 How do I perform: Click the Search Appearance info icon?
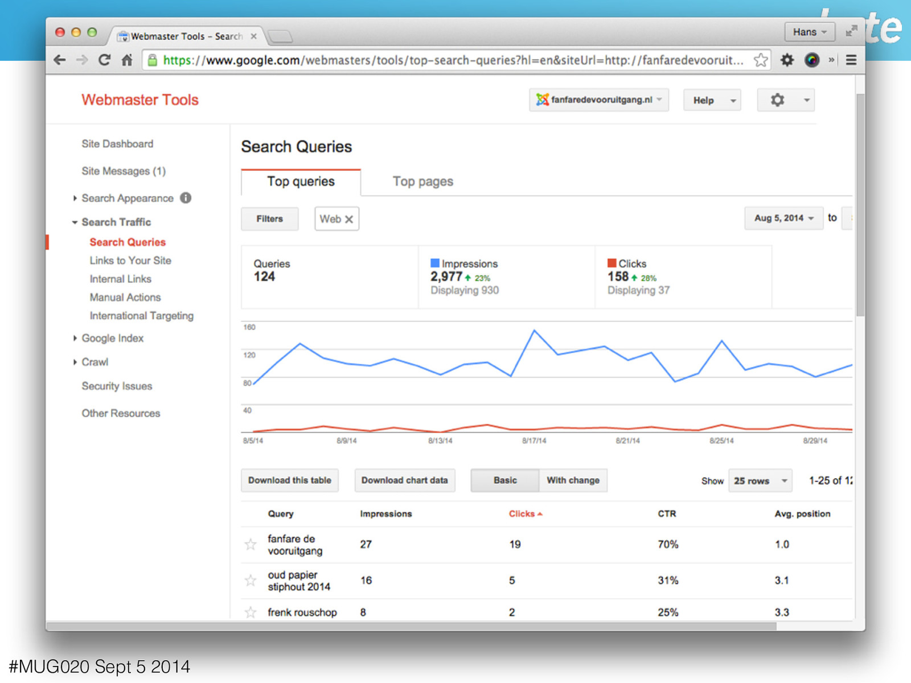click(x=186, y=198)
